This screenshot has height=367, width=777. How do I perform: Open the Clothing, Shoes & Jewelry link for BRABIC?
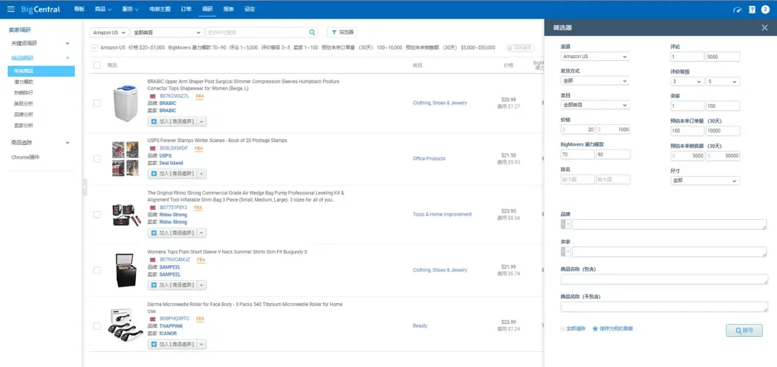click(x=440, y=103)
